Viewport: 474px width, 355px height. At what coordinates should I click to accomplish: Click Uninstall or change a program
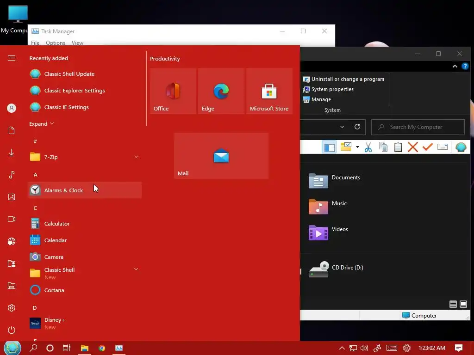click(x=343, y=79)
